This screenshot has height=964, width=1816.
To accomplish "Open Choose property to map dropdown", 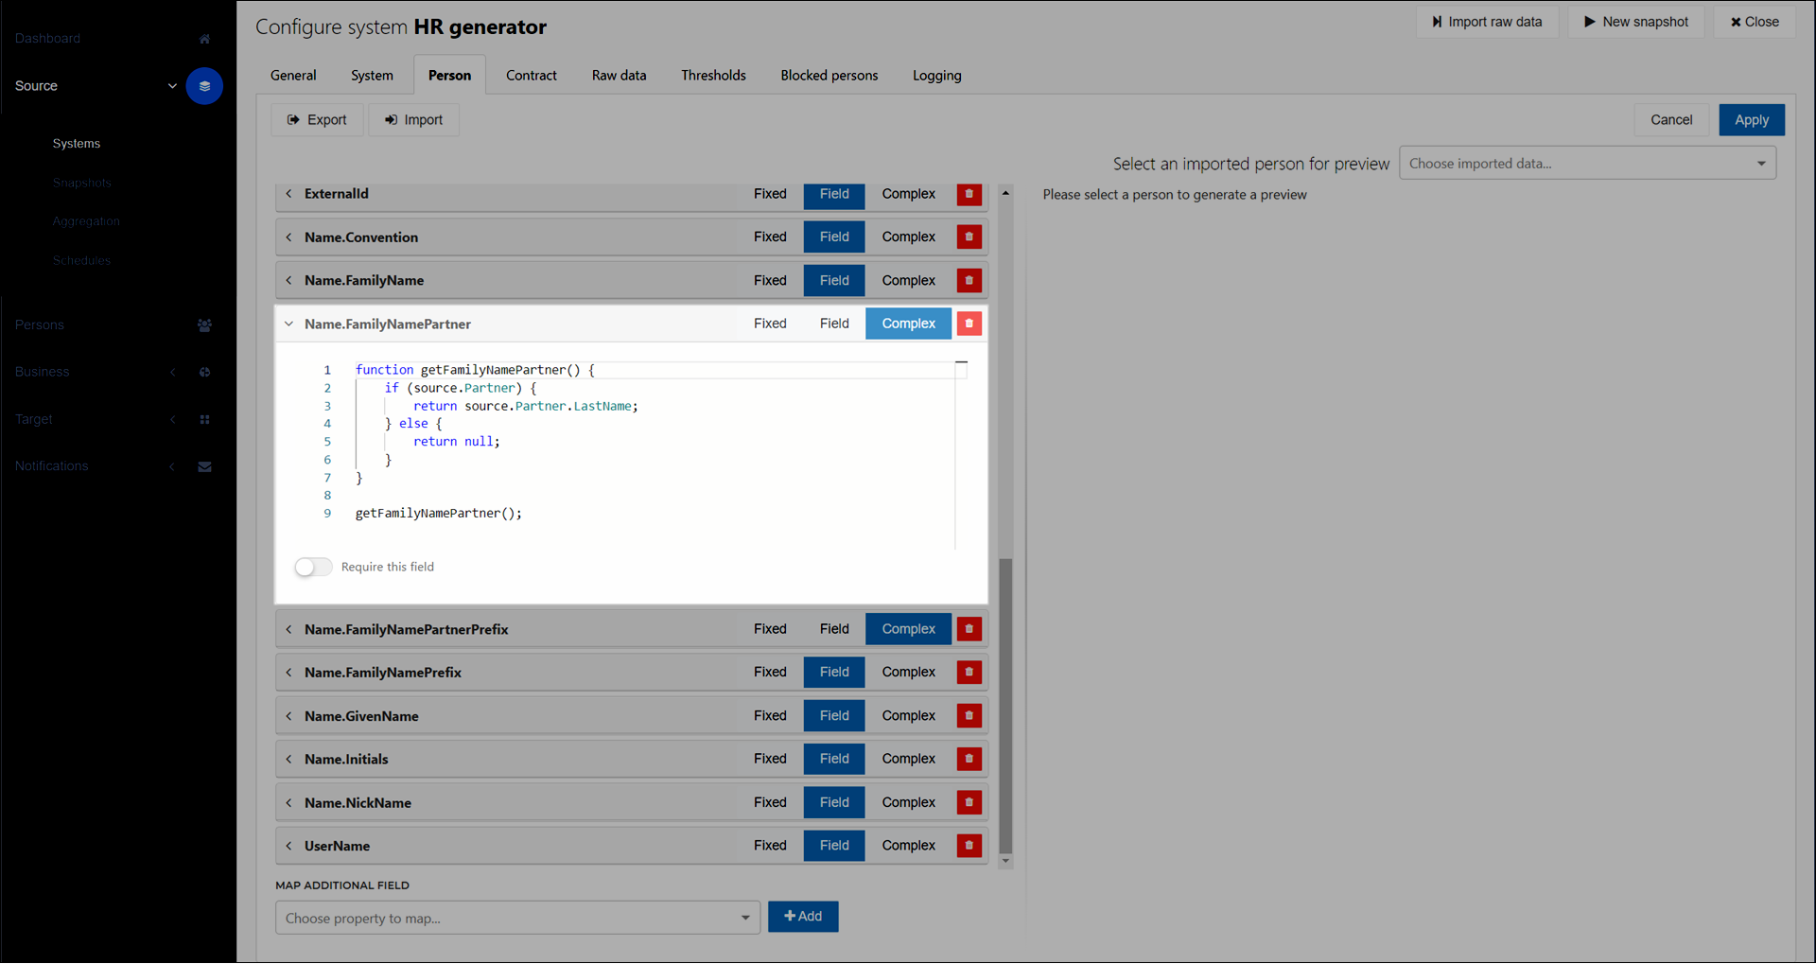I will (x=517, y=919).
